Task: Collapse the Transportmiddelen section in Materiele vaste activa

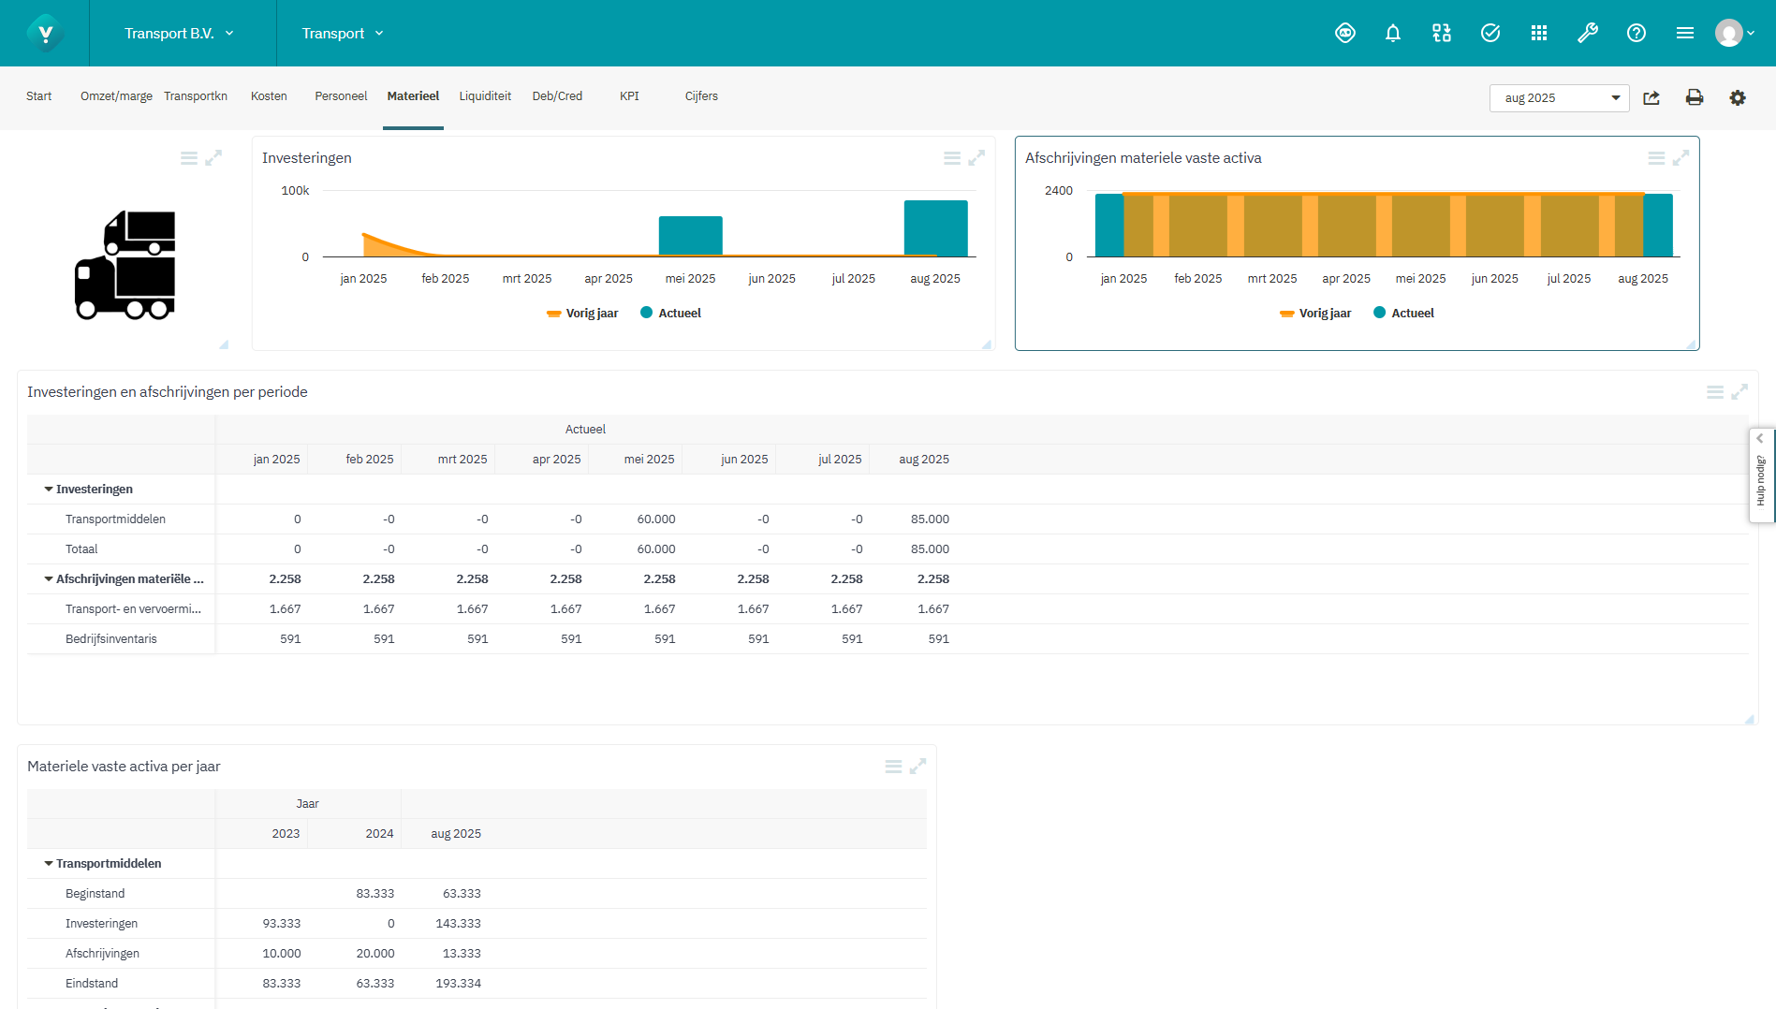Action: click(48, 863)
